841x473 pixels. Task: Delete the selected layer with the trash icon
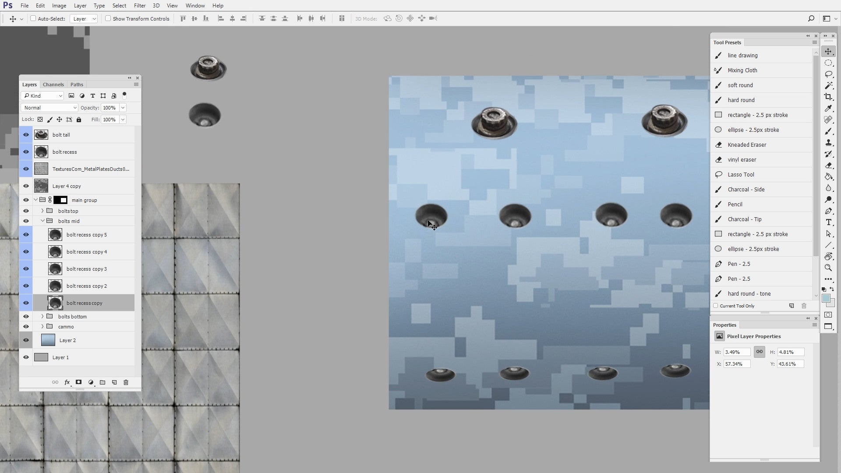point(126,382)
